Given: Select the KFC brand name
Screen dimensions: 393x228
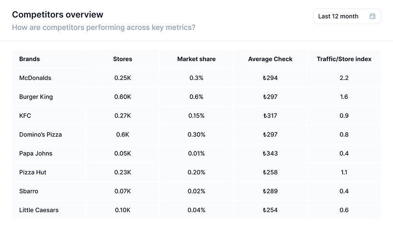Looking at the screenshot, I should coord(25,115).
